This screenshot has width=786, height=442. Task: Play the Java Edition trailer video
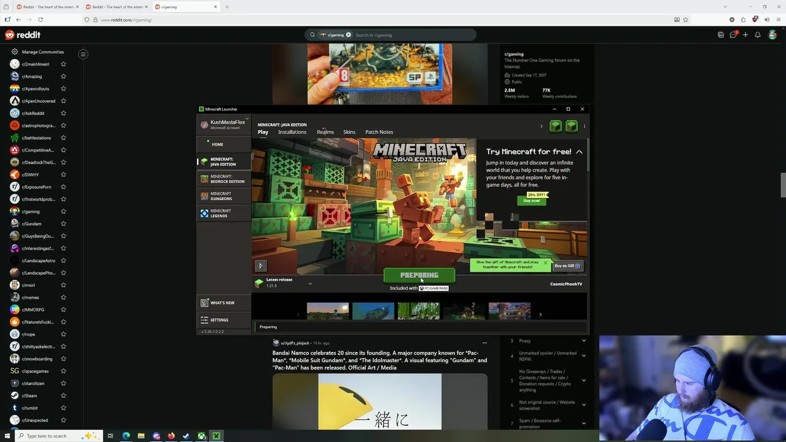[260, 266]
